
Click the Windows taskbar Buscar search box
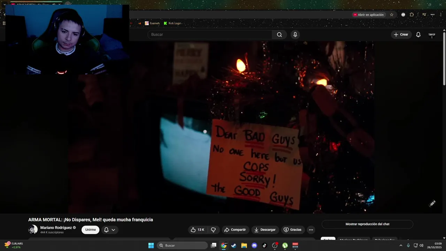(x=182, y=245)
